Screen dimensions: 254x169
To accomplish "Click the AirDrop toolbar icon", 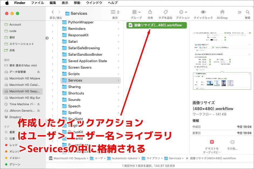I will coord(222,12).
